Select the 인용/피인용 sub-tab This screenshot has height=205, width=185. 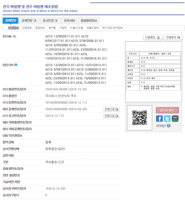[x=77, y=28]
